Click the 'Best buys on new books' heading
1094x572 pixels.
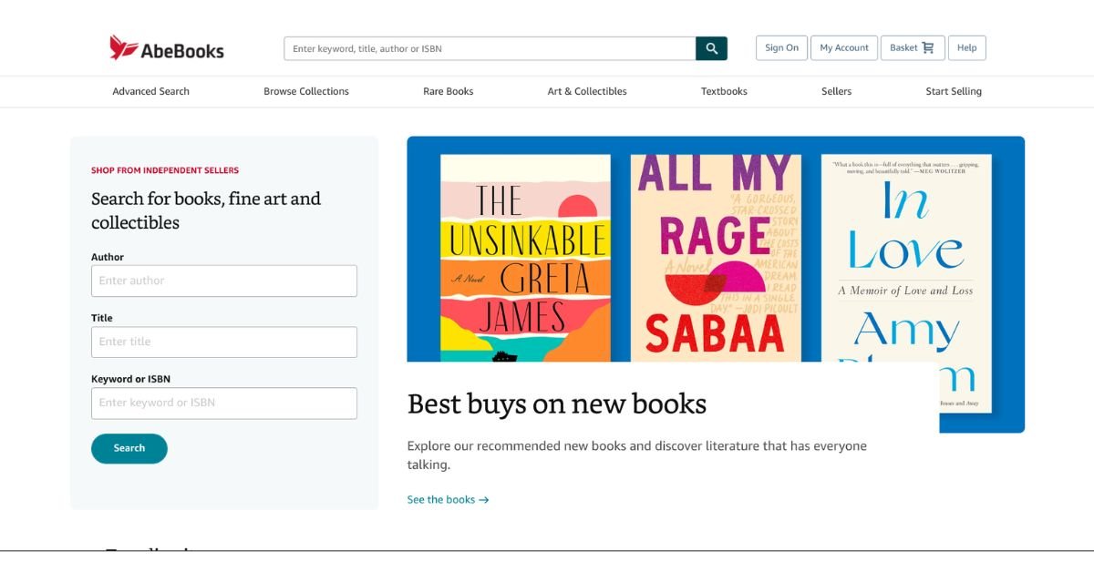pos(557,403)
